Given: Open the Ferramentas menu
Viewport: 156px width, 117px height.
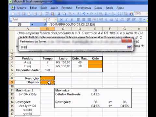Looking at the screenshot, I should pos(84,8).
